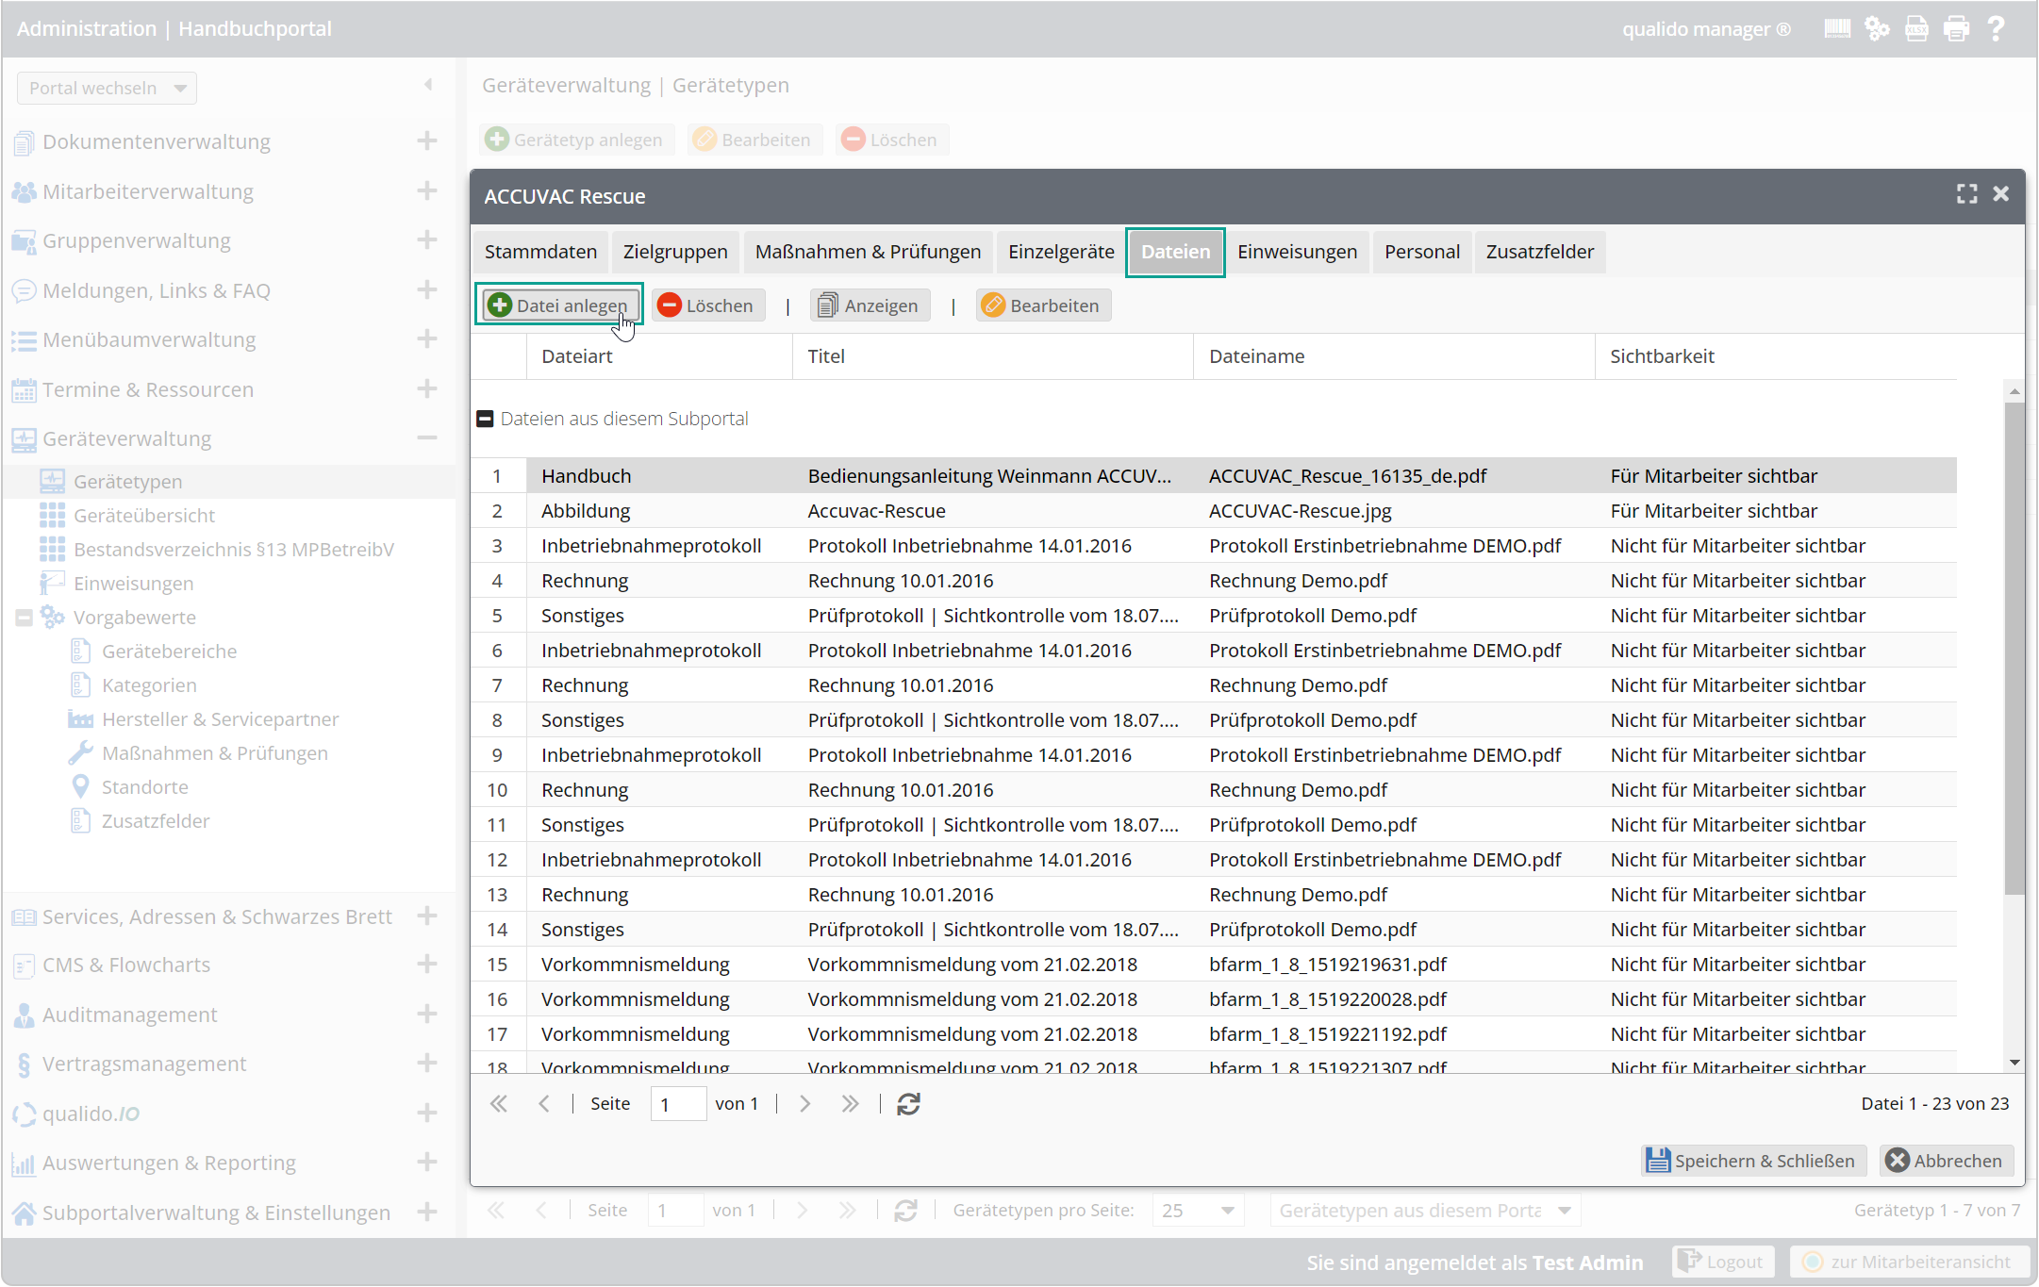Open Zusatzfelder tab
Image resolution: width=2039 pixels, height=1287 pixels.
tap(1540, 252)
